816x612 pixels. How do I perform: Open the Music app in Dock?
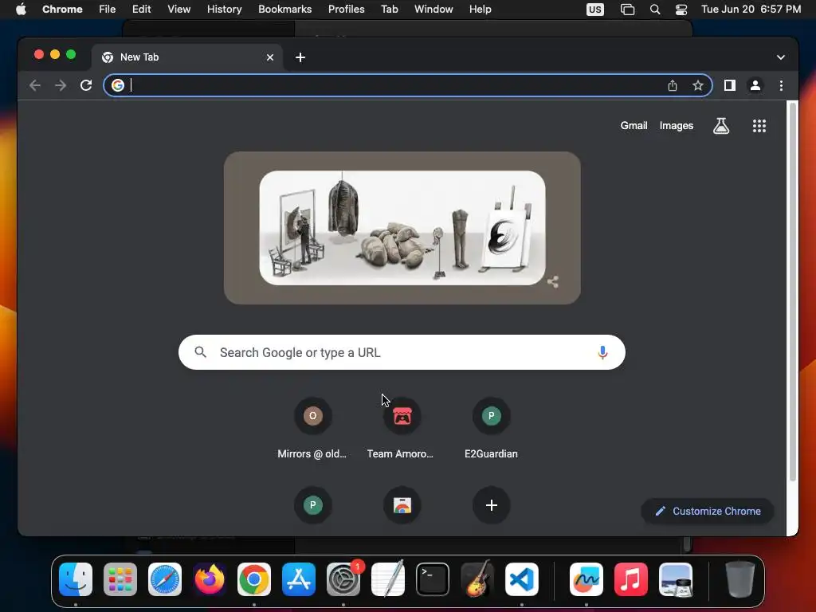pos(631,579)
